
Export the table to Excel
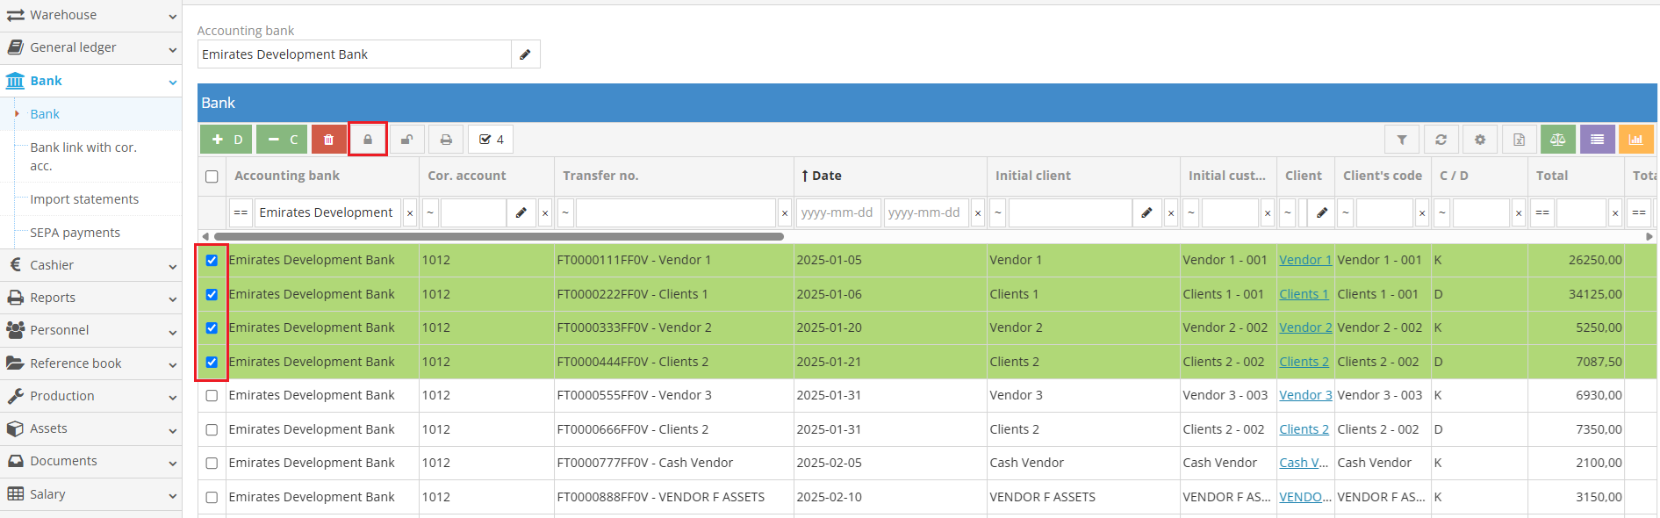[1519, 140]
